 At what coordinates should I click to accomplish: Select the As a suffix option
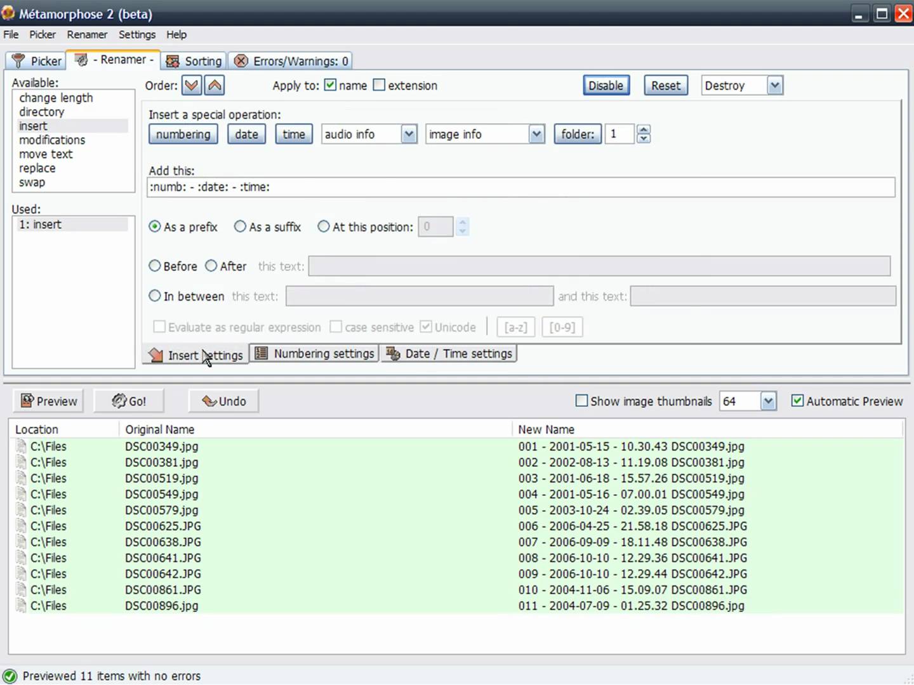click(241, 226)
